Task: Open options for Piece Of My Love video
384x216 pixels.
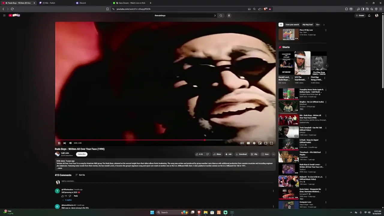Action: click(x=326, y=30)
